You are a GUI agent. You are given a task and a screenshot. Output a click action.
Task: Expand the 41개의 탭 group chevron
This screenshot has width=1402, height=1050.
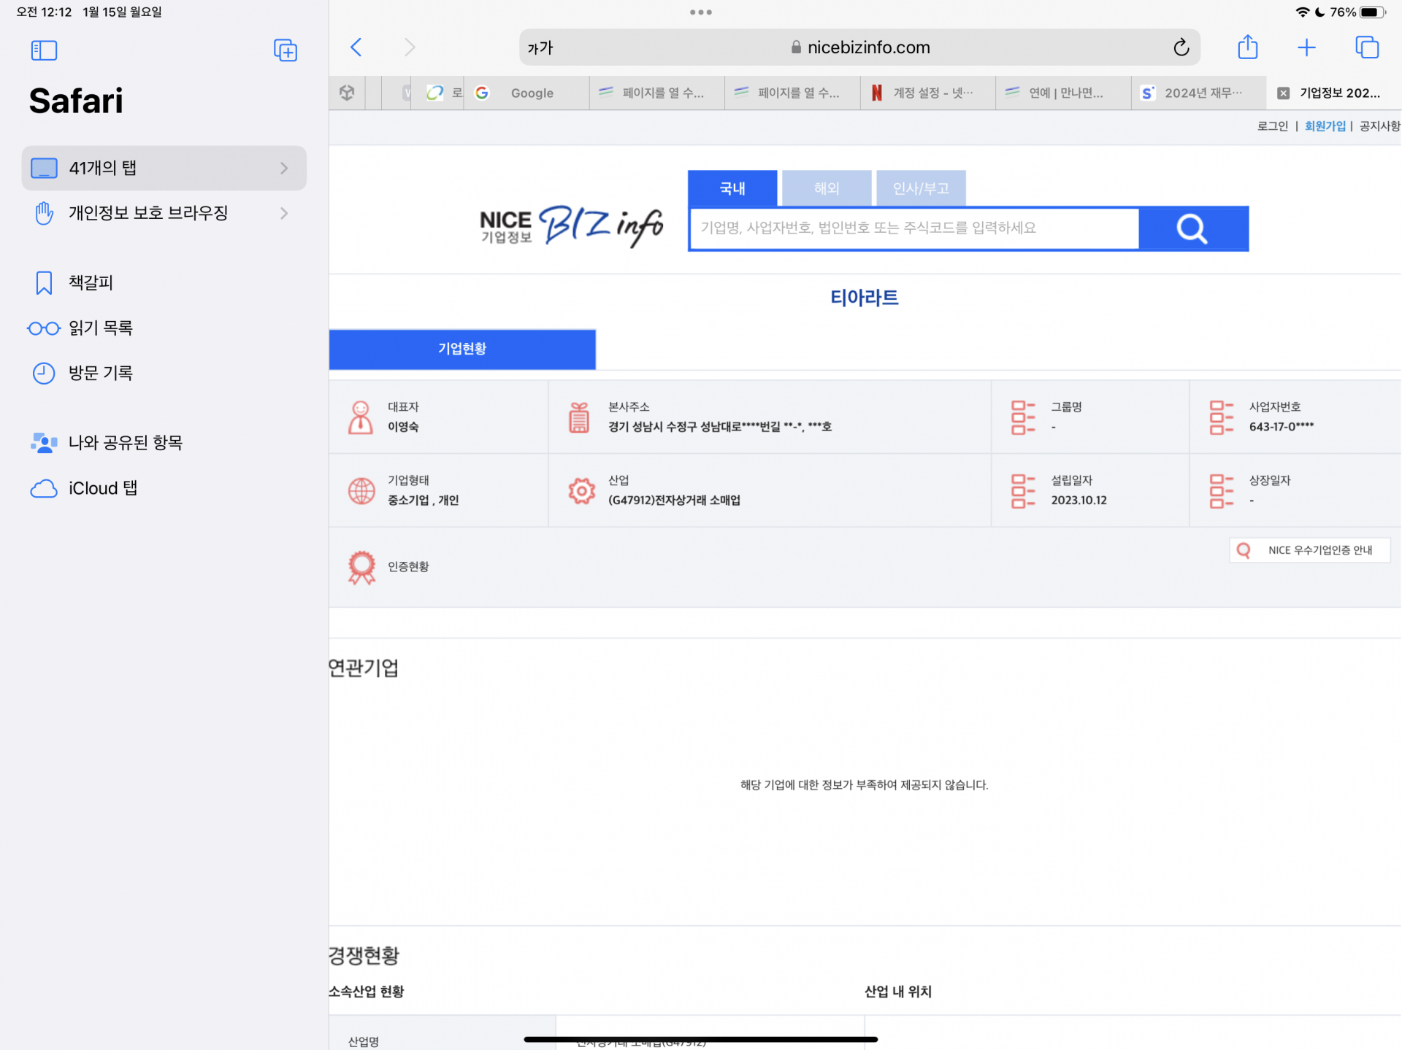[x=284, y=168]
